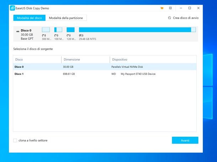Switch to Modalità del disco tab
The height and width of the screenshot is (162, 217).
29,18
